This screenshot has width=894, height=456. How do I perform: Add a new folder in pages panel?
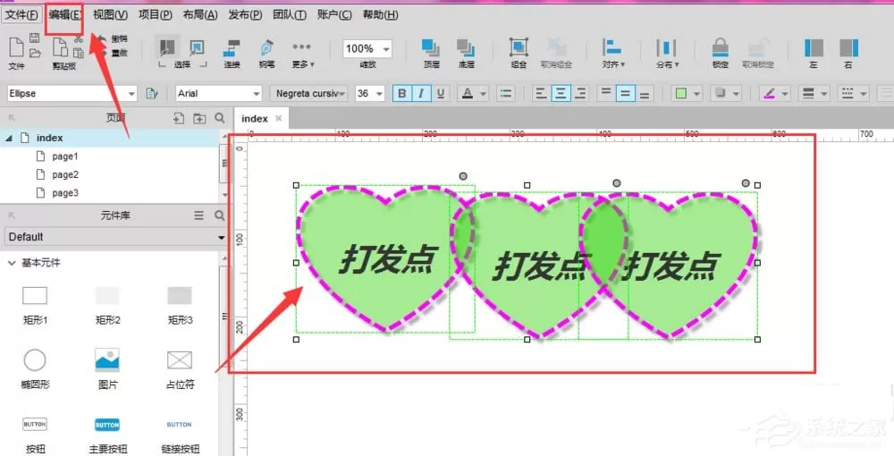coord(199,118)
